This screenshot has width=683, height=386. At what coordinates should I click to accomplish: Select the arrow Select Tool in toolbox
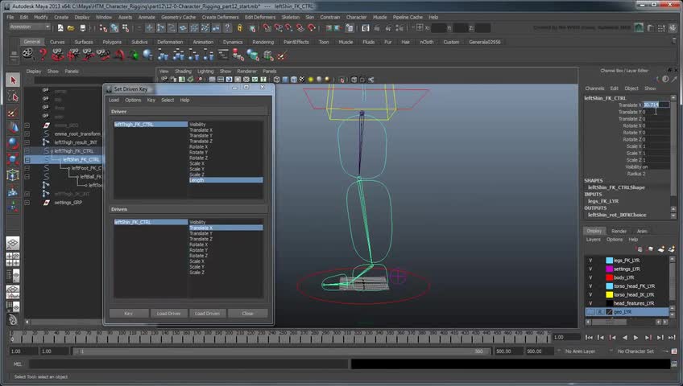point(13,80)
